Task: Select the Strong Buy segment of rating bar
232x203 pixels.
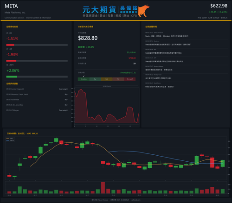Action: point(84,79)
